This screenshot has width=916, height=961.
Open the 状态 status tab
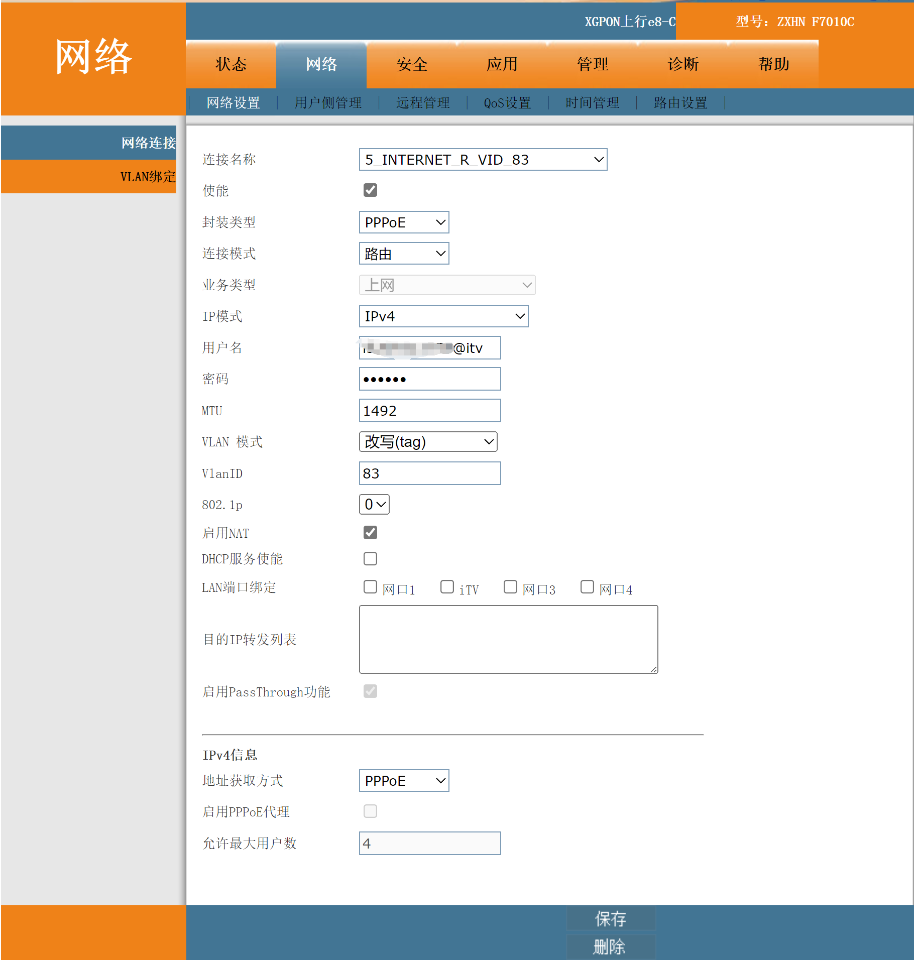point(231,64)
